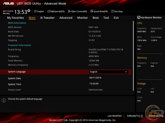Switch to the Boot tab
Screen dimensions: 165x123
[96, 18]
